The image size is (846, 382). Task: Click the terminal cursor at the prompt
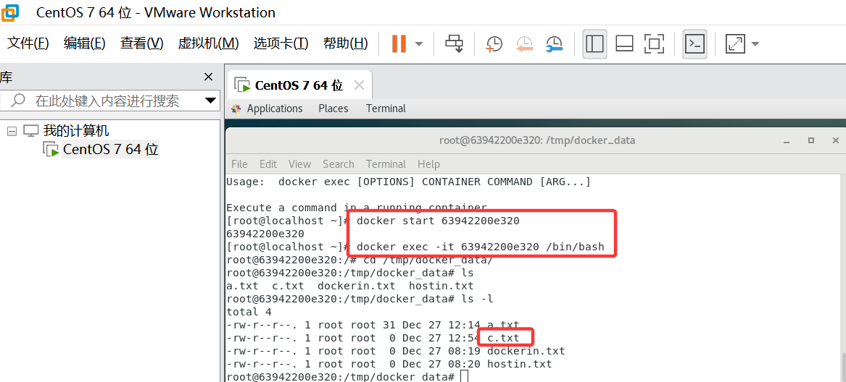pos(464,377)
